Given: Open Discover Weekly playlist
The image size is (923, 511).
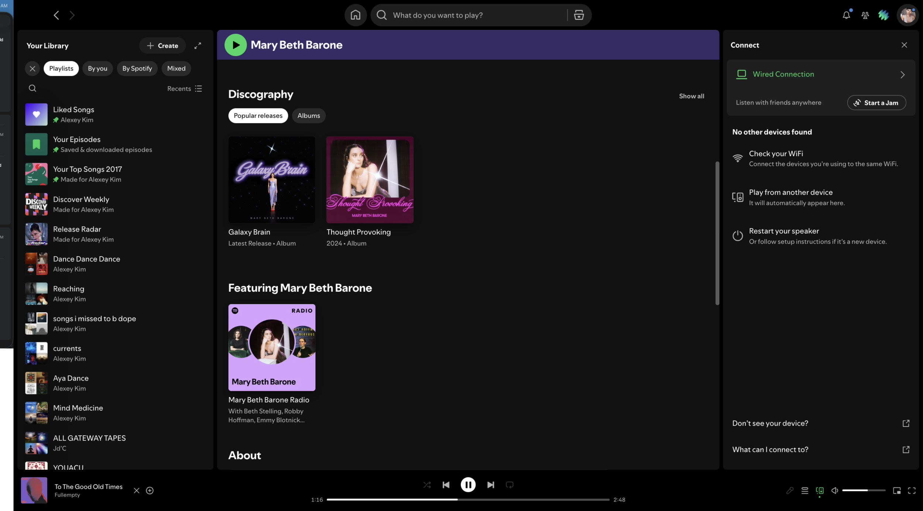Looking at the screenshot, I should (x=115, y=204).
